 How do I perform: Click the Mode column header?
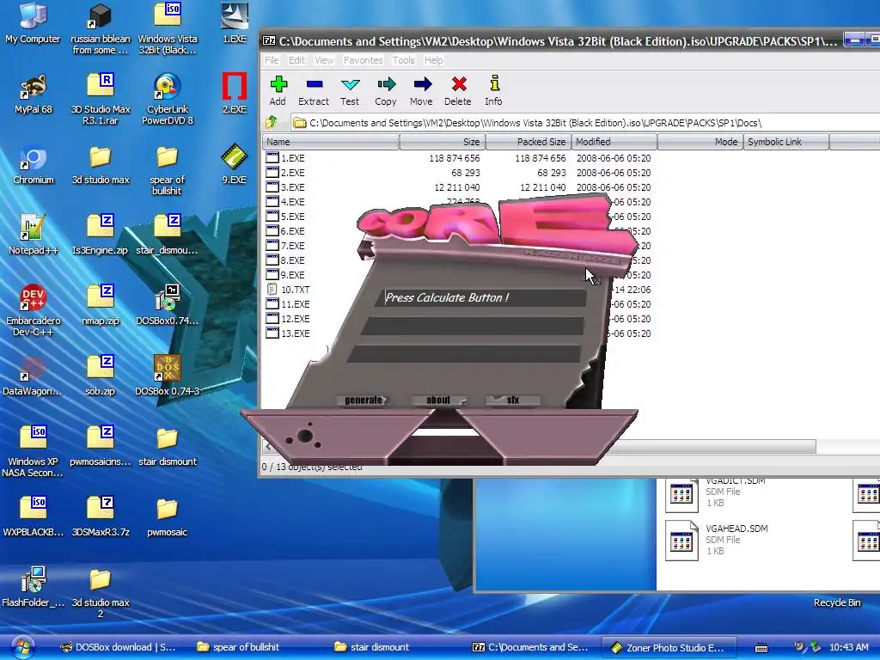click(x=700, y=142)
